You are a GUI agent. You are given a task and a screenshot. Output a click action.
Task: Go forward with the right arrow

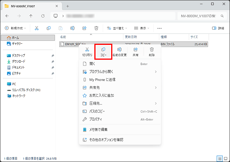pyautogui.click(x=19, y=16)
